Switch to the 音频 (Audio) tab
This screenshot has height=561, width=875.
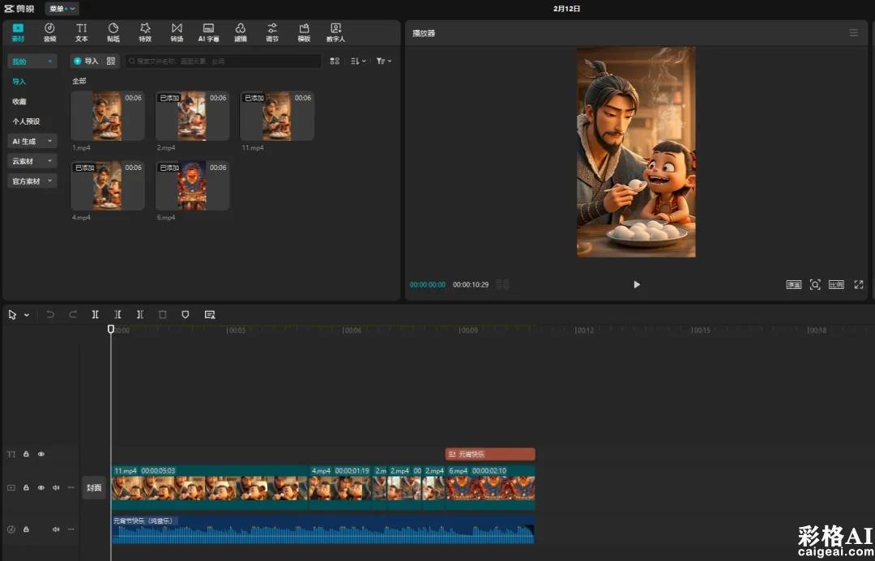[49, 32]
